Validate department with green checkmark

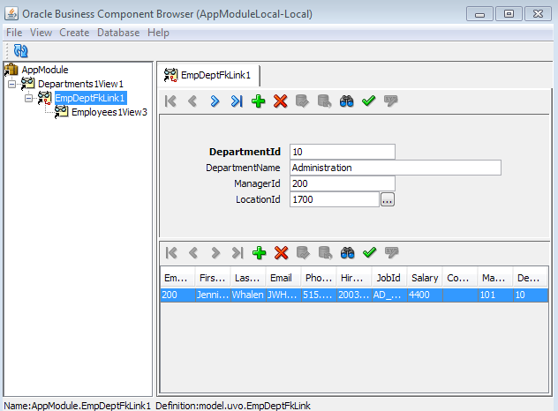369,101
